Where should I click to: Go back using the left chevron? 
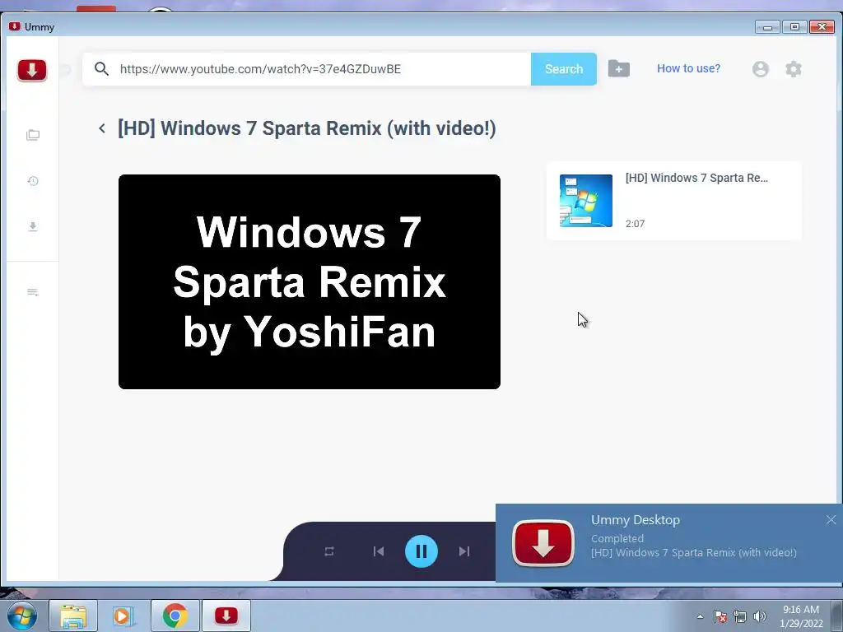click(102, 128)
